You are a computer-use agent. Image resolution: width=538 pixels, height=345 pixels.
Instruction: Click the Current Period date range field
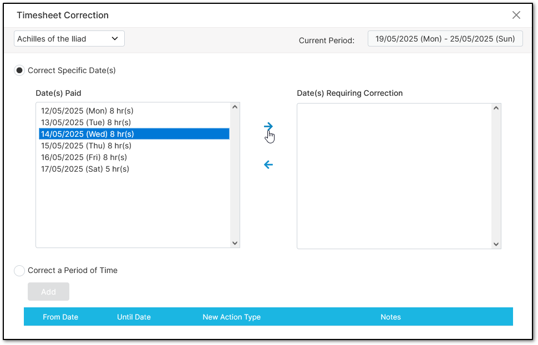coord(445,39)
